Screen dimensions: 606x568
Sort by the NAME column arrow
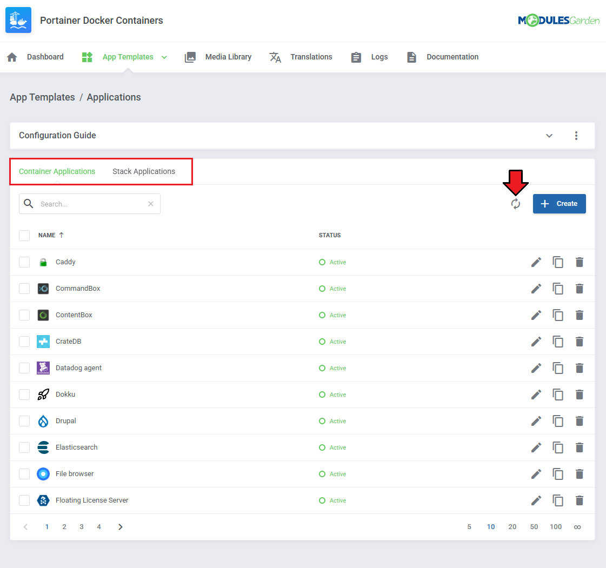point(62,235)
